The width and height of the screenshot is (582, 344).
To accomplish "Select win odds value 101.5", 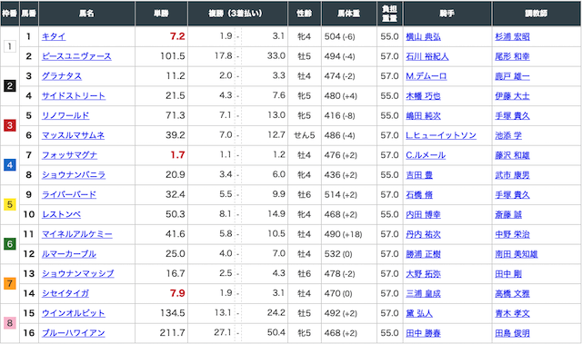I will click(x=173, y=56).
